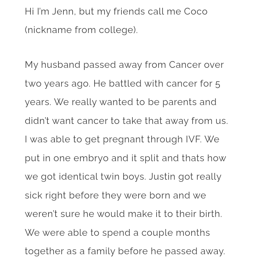Image resolution: width=255 pixels, height=261 pixels.
Task: Click the word "identical"
Action: pyautogui.click(x=78, y=177)
